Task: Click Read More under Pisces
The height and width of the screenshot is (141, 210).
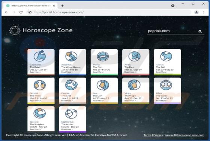Action: [x=99, y=72]
